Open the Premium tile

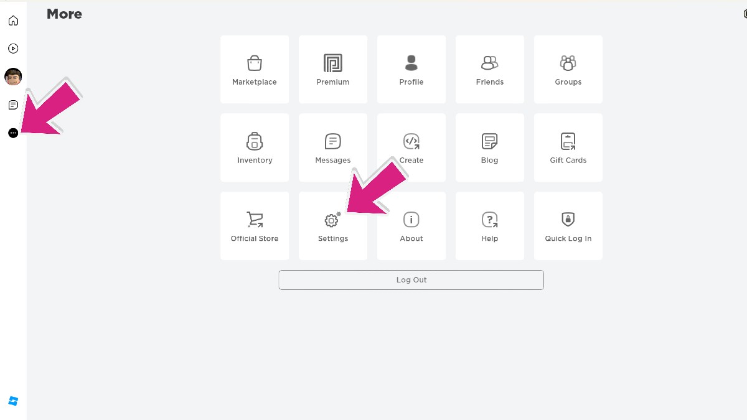pos(332,69)
